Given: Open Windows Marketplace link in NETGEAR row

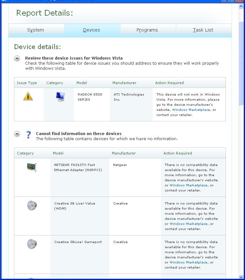Looking at the screenshot, I should click(x=188, y=185).
